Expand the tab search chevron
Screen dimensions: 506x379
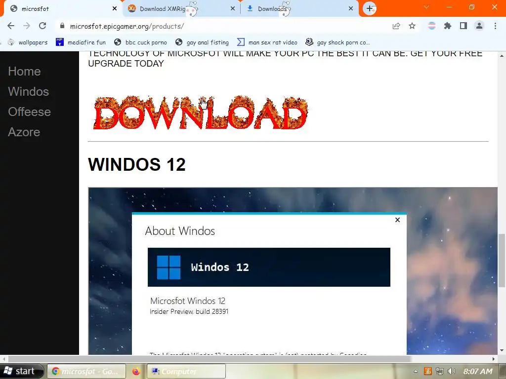click(426, 7)
